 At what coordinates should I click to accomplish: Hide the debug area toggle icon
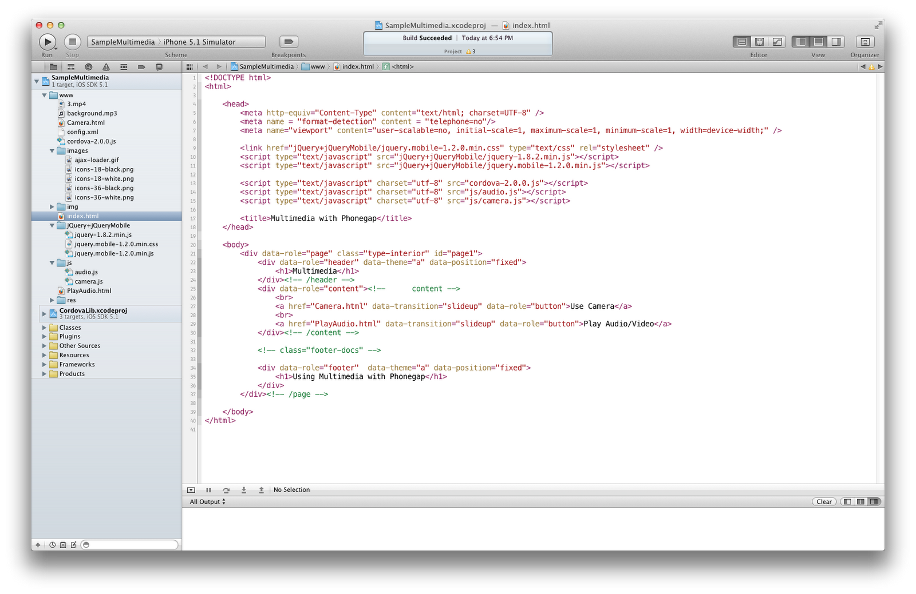(x=191, y=490)
